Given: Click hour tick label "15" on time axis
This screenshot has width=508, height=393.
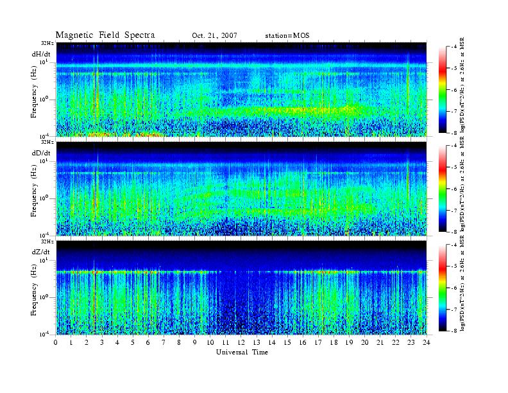Looking at the screenshot, I should pos(287,342).
